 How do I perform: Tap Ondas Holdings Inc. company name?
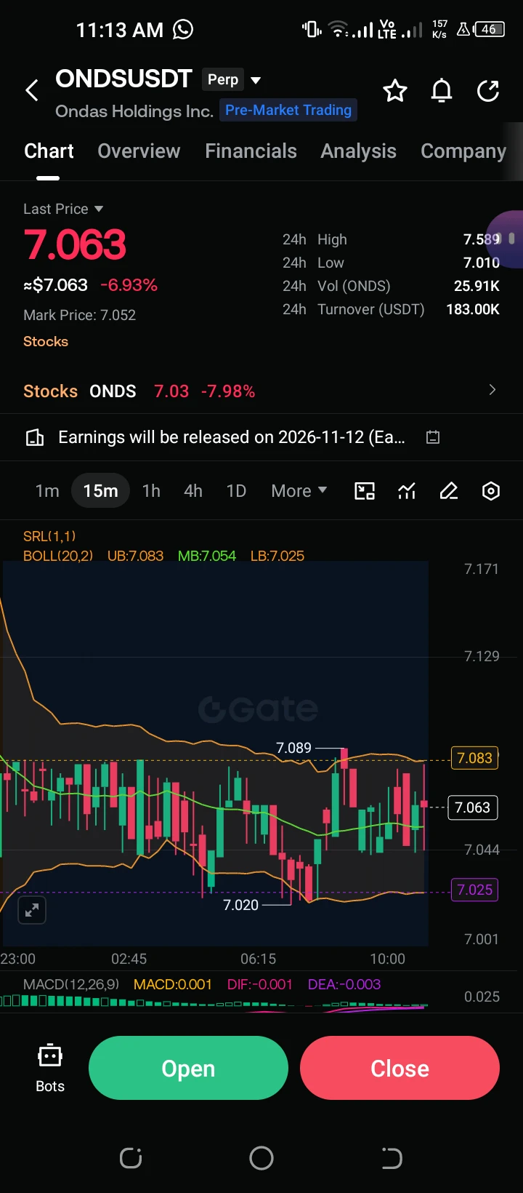pos(134,111)
